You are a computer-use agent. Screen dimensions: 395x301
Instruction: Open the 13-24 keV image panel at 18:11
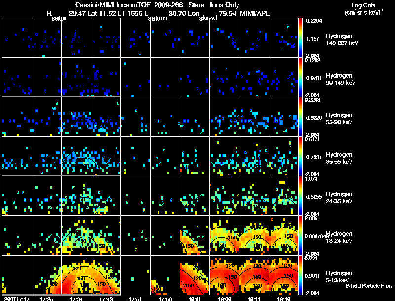[x=254, y=235]
